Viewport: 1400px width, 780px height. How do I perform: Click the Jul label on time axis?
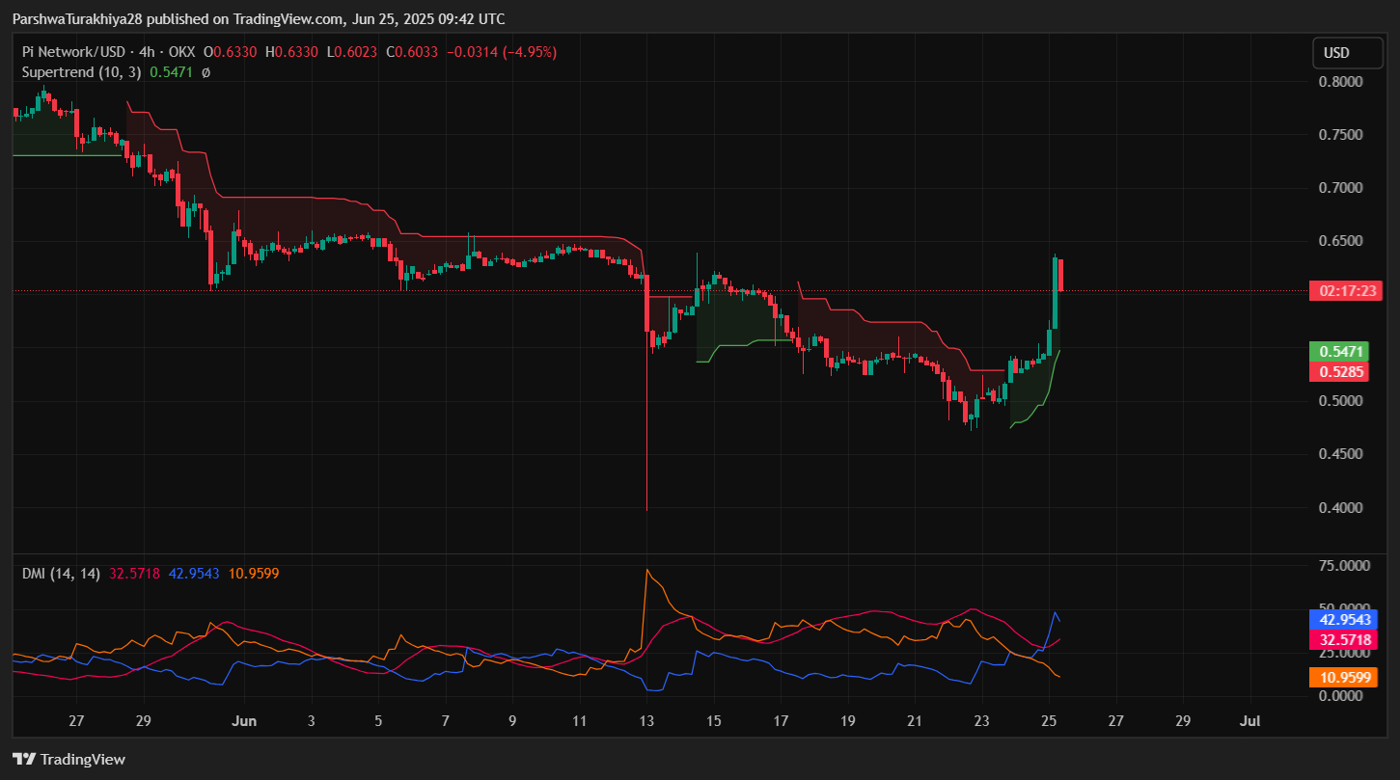1250,720
